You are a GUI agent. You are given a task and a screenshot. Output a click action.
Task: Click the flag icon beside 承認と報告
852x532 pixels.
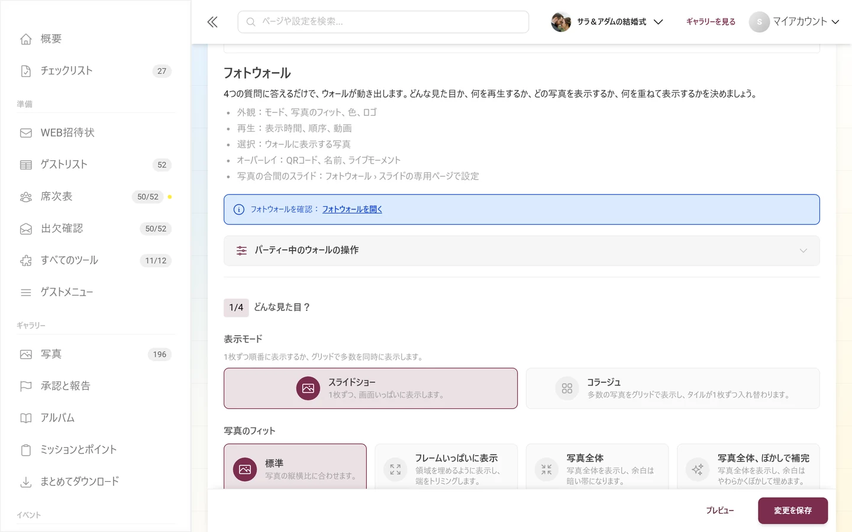pos(26,387)
